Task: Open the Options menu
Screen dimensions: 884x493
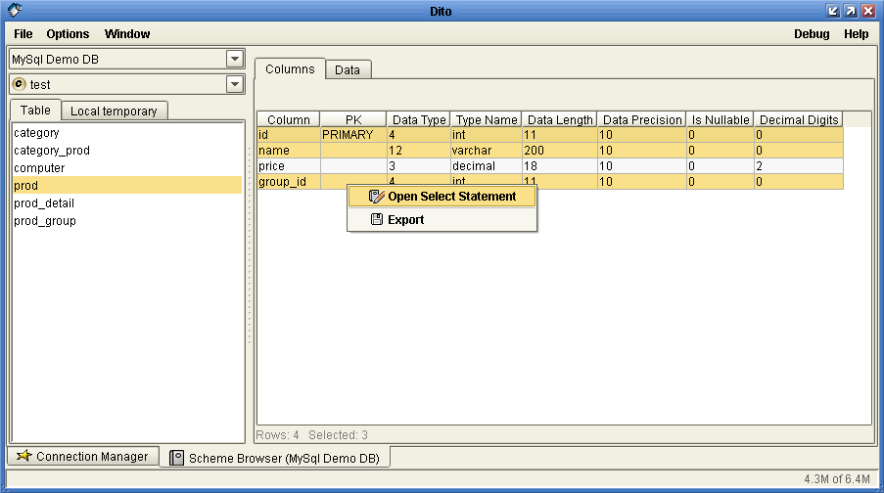Action: click(x=68, y=34)
